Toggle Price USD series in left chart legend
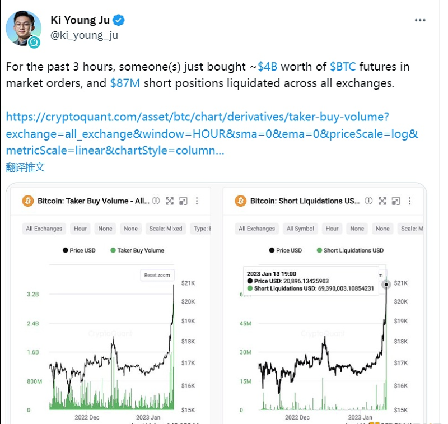This screenshot has height=424, width=448. click(x=79, y=250)
